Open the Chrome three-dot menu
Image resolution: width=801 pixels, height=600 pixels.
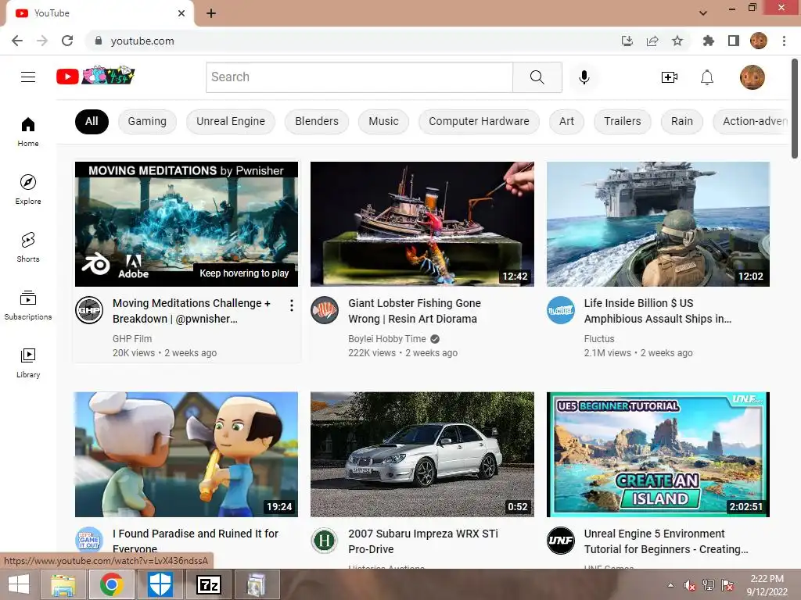tap(784, 41)
